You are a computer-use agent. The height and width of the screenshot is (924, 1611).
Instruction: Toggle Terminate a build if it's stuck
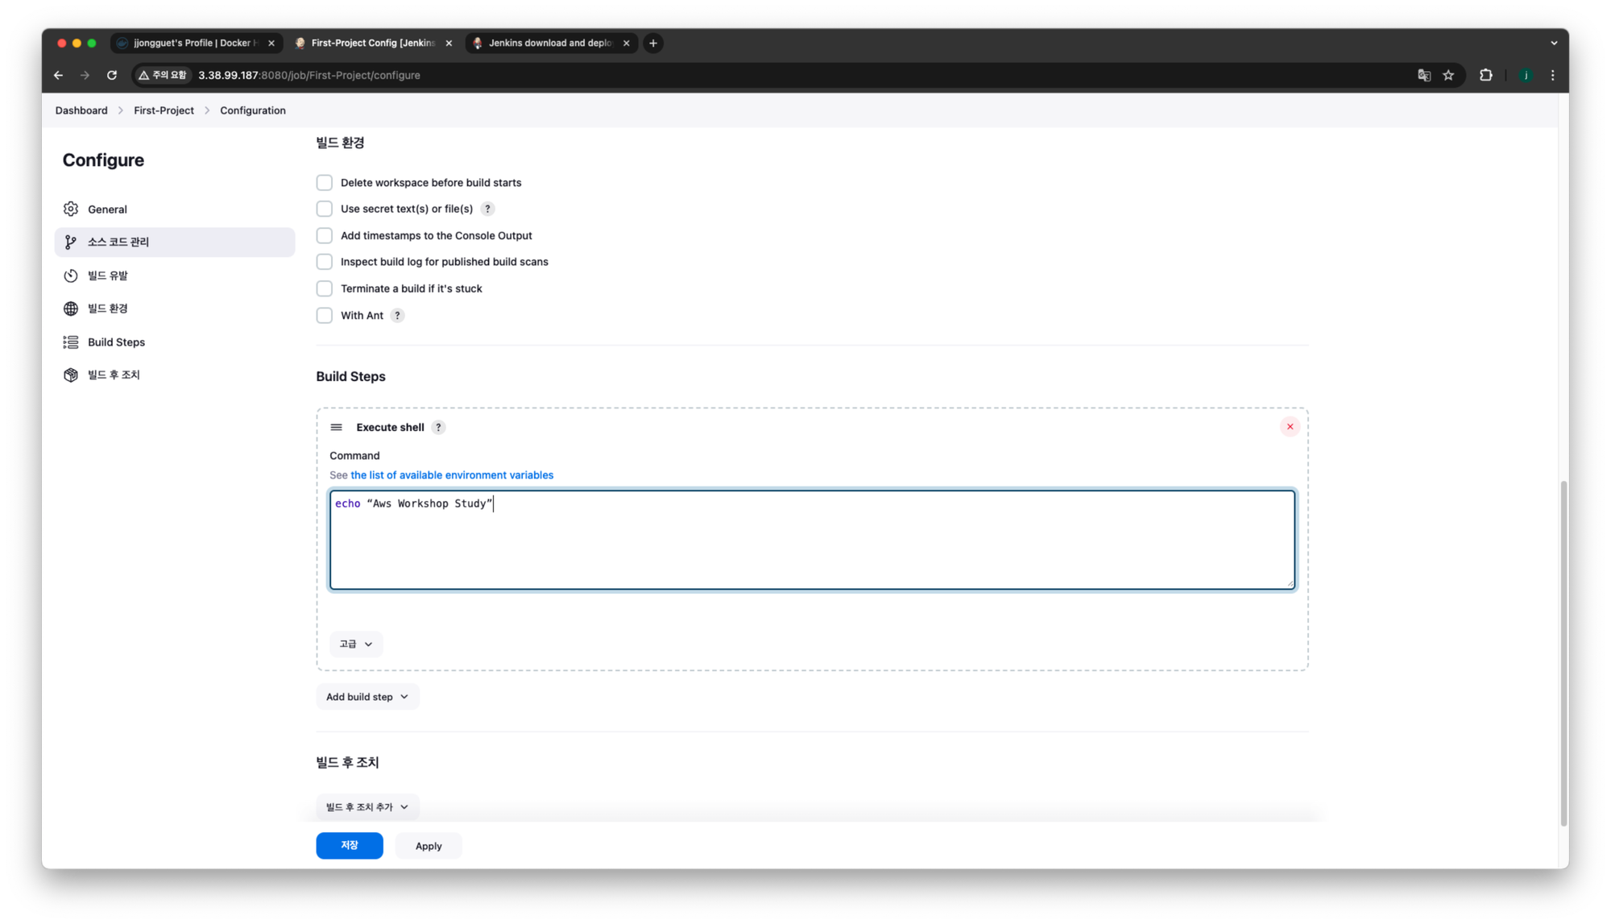[x=325, y=288]
